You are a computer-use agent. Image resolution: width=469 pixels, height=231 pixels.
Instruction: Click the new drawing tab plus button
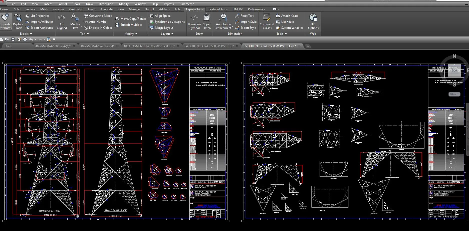pyautogui.click(x=308, y=46)
